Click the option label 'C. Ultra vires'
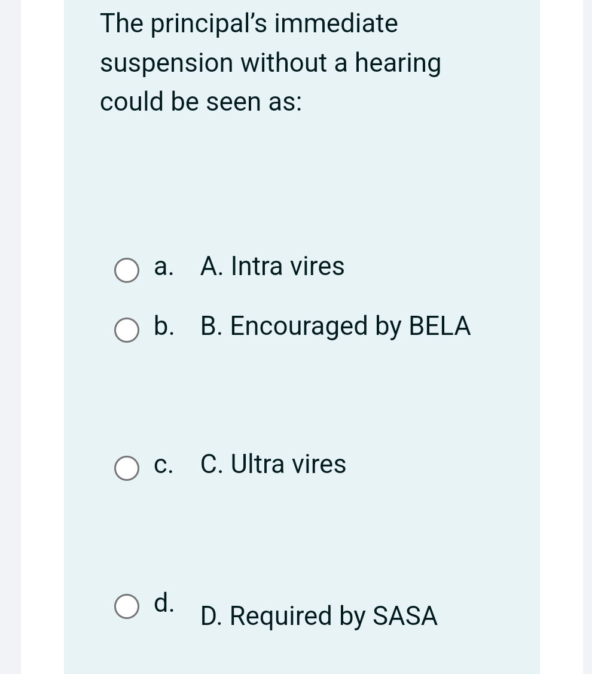The height and width of the screenshot is (674, 592). pos(273,464)
